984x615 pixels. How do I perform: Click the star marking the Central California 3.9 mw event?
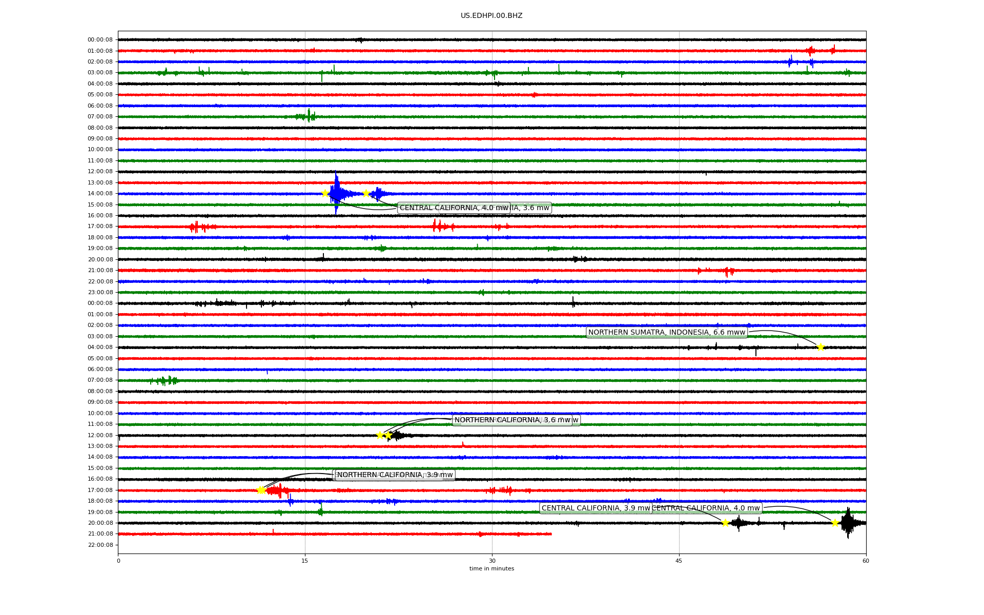725,523
